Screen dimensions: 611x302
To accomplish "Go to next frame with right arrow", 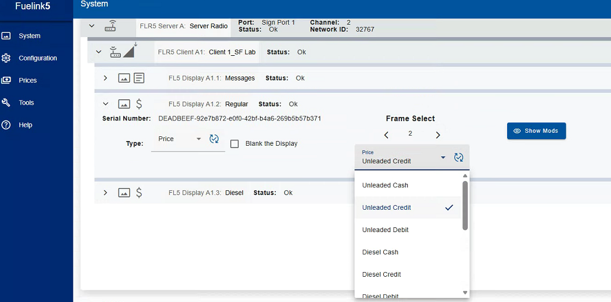I will click(438, 135).
